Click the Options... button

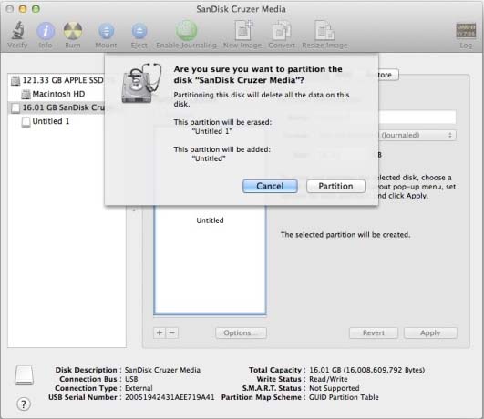coord(241,332)
